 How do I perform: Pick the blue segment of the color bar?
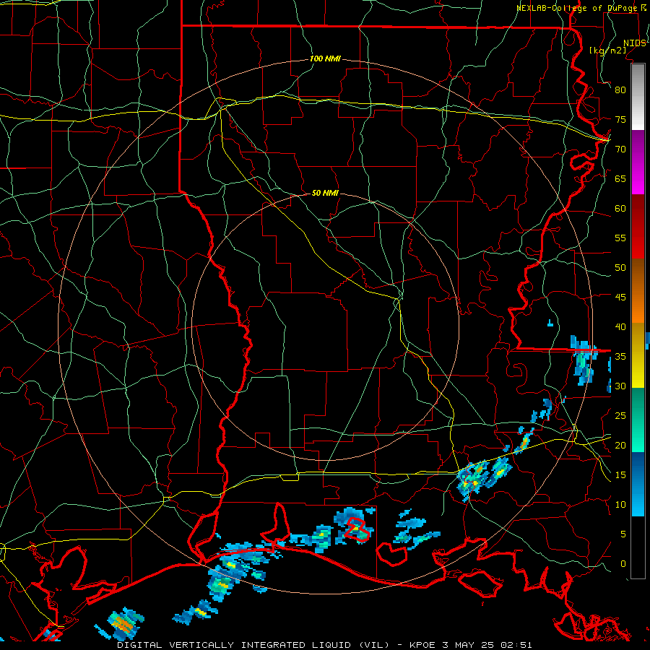click(x=638, y=484)
